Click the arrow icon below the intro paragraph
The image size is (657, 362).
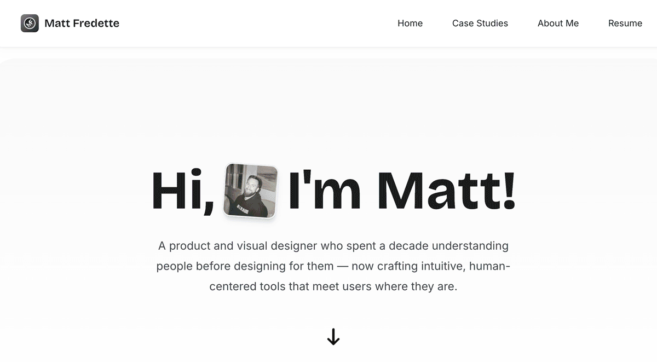tap(333, 337)
